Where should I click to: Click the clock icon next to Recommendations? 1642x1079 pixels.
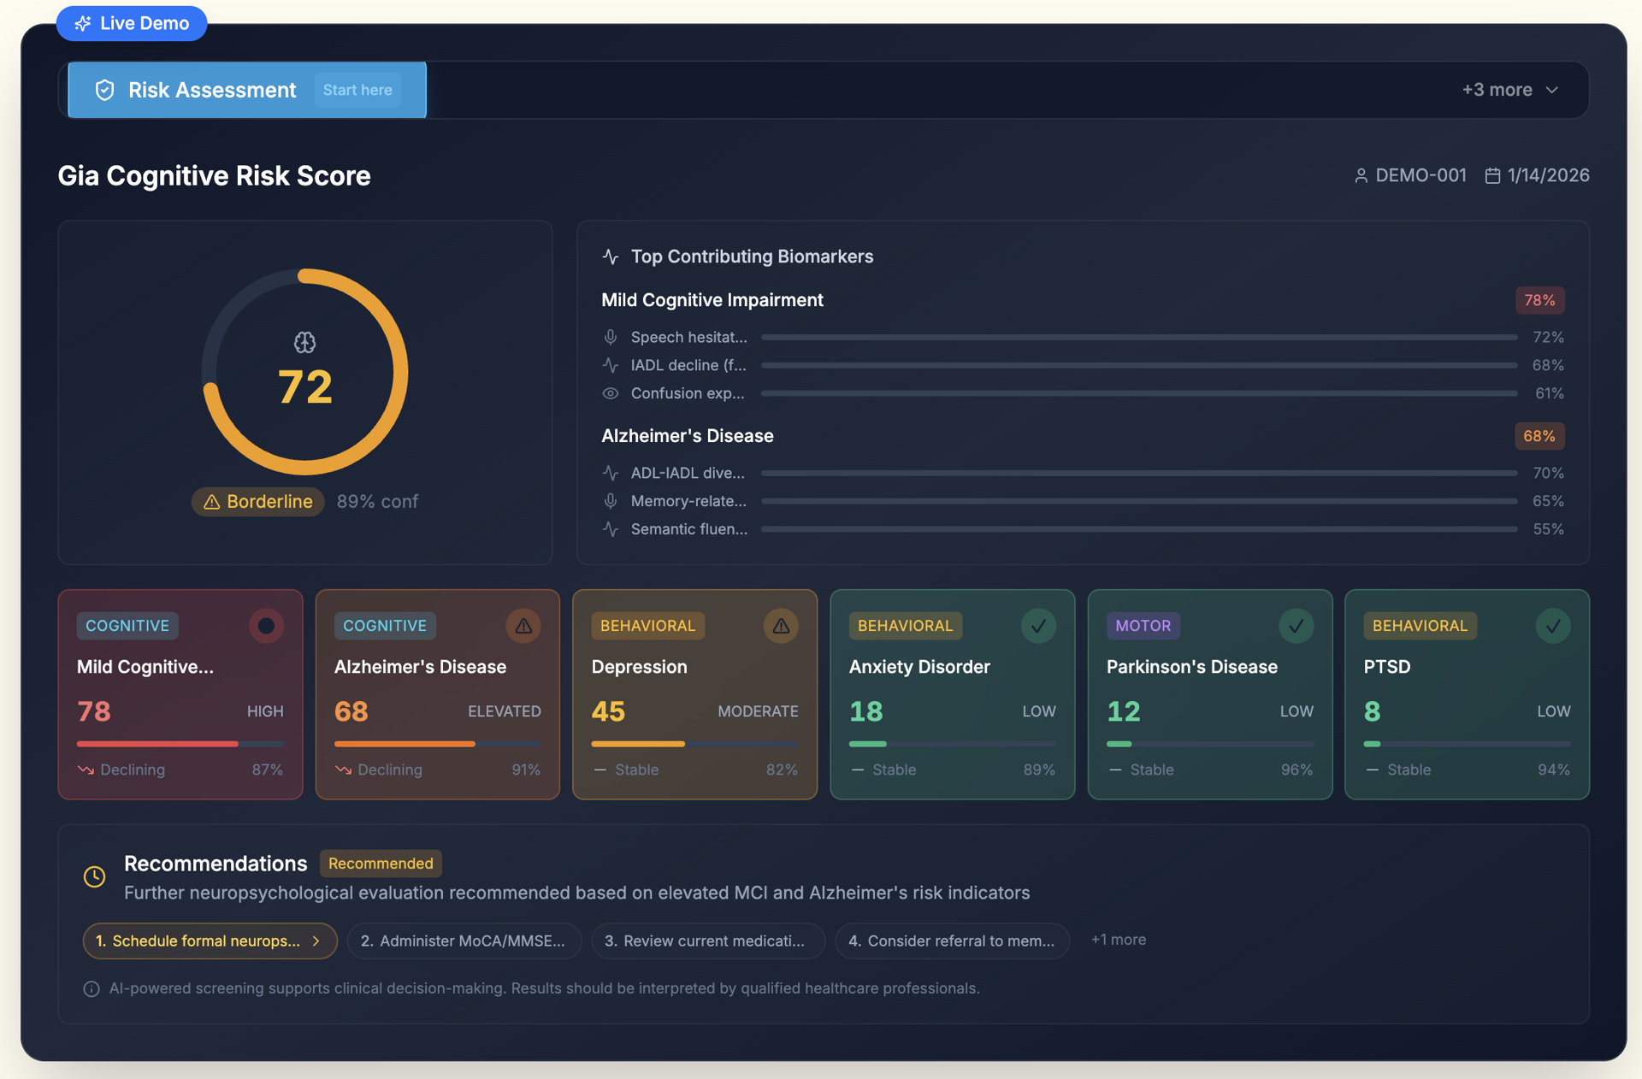coord(94,876)
